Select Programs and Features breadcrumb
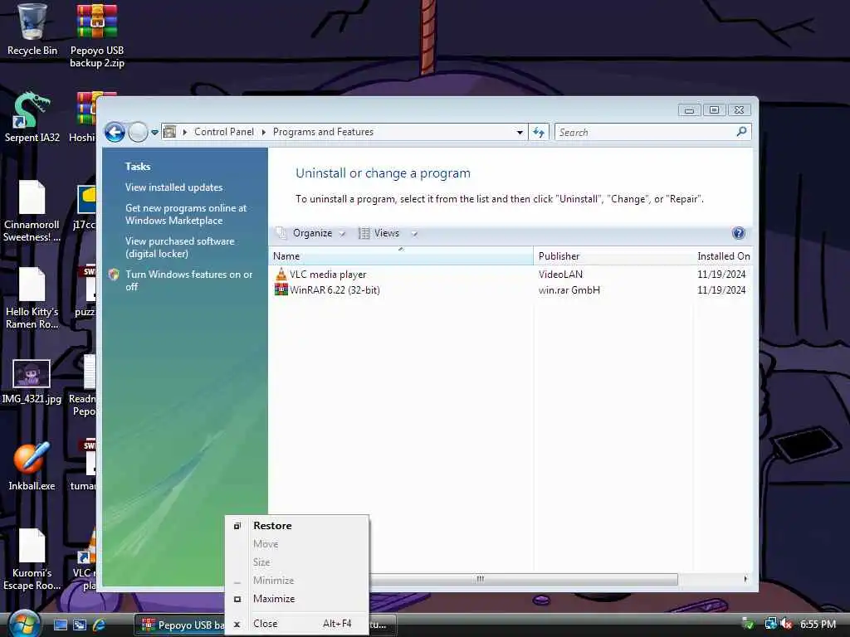This screenshot has height=637, width=850. 323,132
